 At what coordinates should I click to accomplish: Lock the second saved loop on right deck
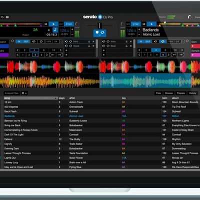coord(126,46)
